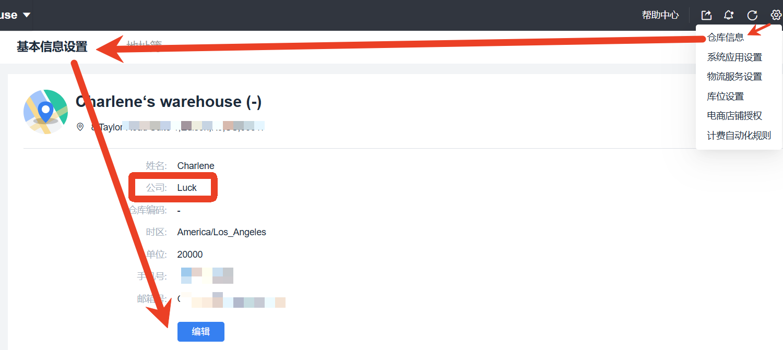Open 帮助中心 link in header

point(660,15)
